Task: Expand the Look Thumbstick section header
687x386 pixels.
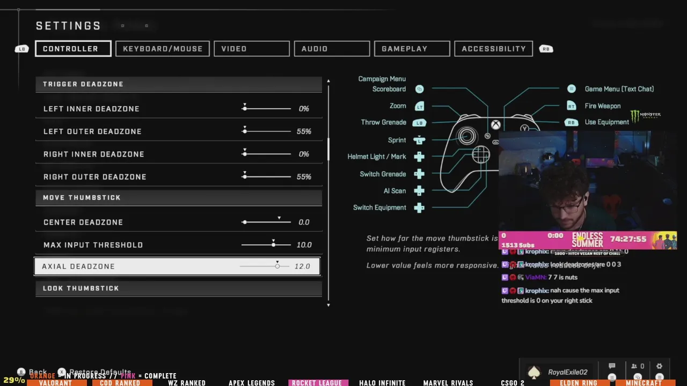Action: coord(179,288)
